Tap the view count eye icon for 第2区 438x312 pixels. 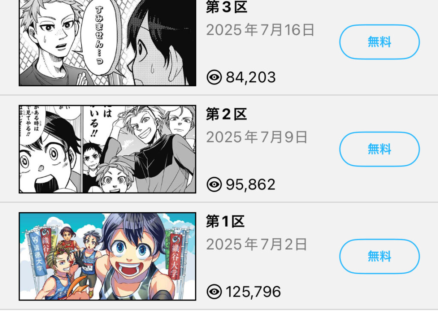pos(214,184)
